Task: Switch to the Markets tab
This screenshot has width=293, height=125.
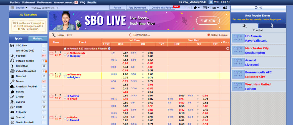Action: [38, 39]
